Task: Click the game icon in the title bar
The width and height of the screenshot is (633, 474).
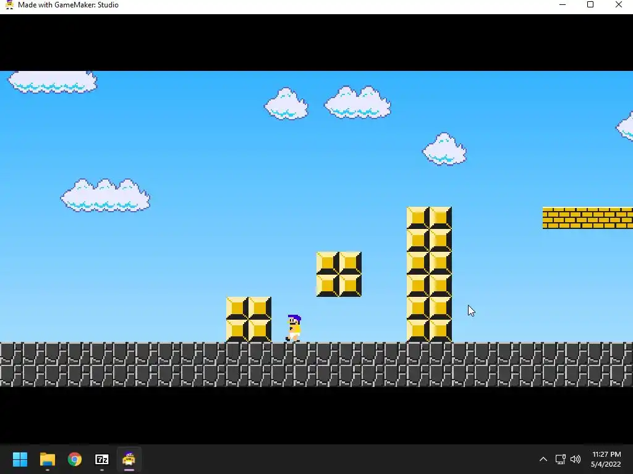Action: [x=9, y=5]
